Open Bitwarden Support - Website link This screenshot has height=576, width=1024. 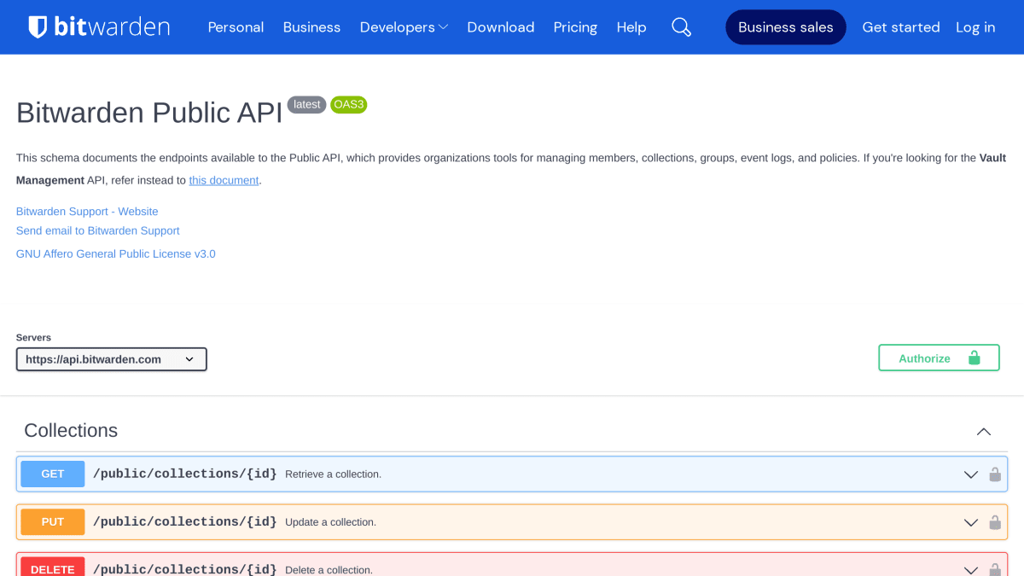pyautogui.click(x=87, y=212)
